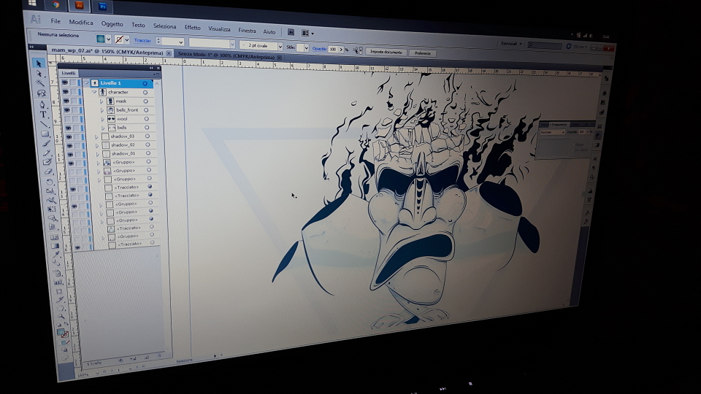Screen dimensions: 701x394
Task: Toggle visibility of Livello 1 layer
Action: (x=65, y=82)
